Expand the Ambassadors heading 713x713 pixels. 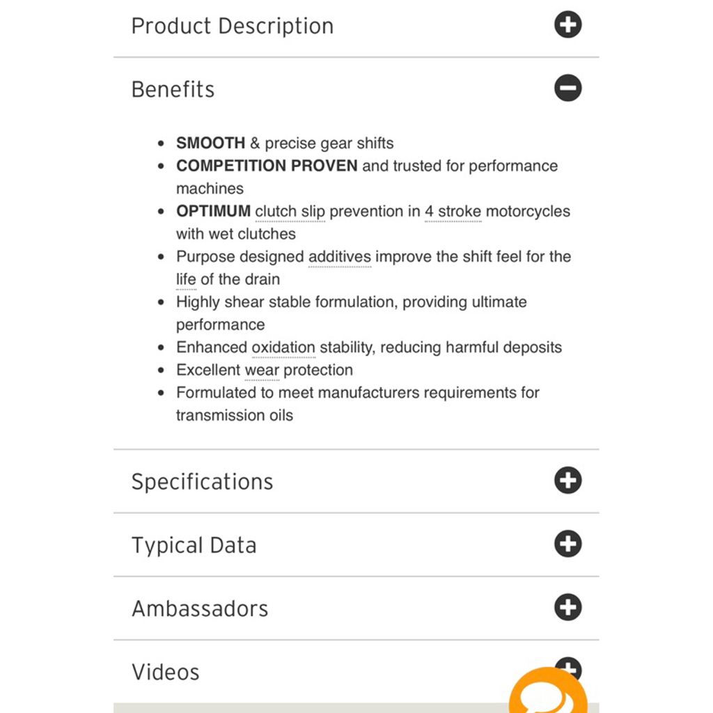[200, 609]
